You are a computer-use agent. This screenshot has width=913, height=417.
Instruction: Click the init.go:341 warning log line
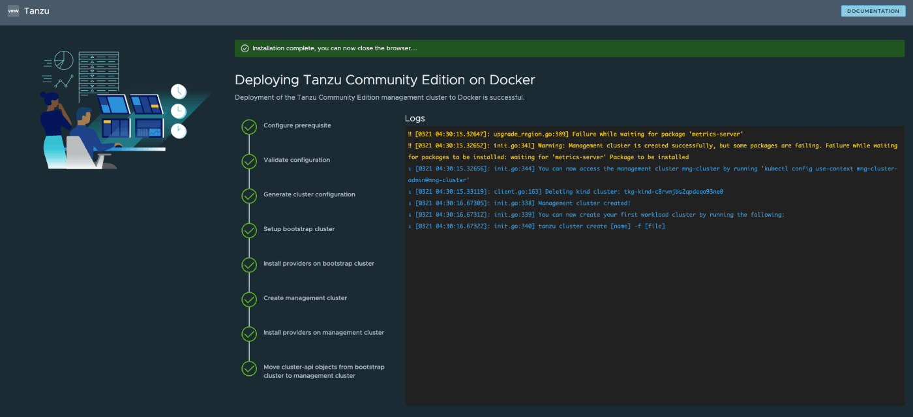click(x=652, y=151)
